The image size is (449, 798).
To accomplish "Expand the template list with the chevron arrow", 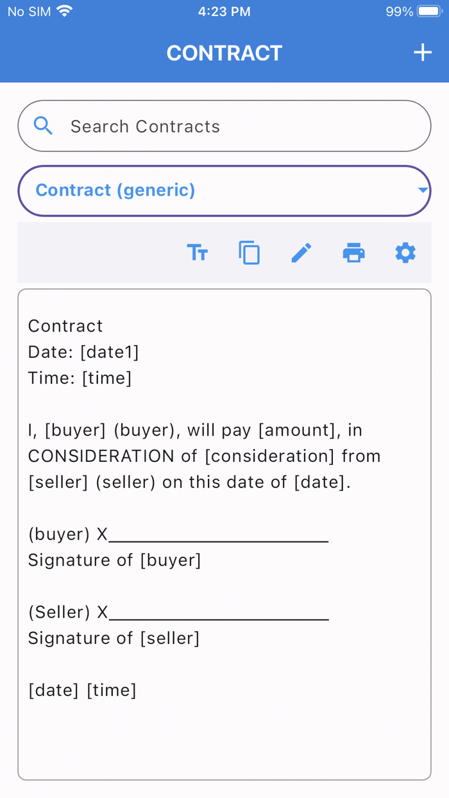I will pyautogui.click(x=421, y=191).
